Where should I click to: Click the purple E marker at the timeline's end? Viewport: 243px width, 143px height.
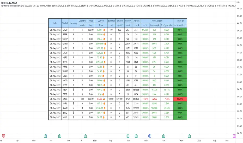(x=234, y=136)
